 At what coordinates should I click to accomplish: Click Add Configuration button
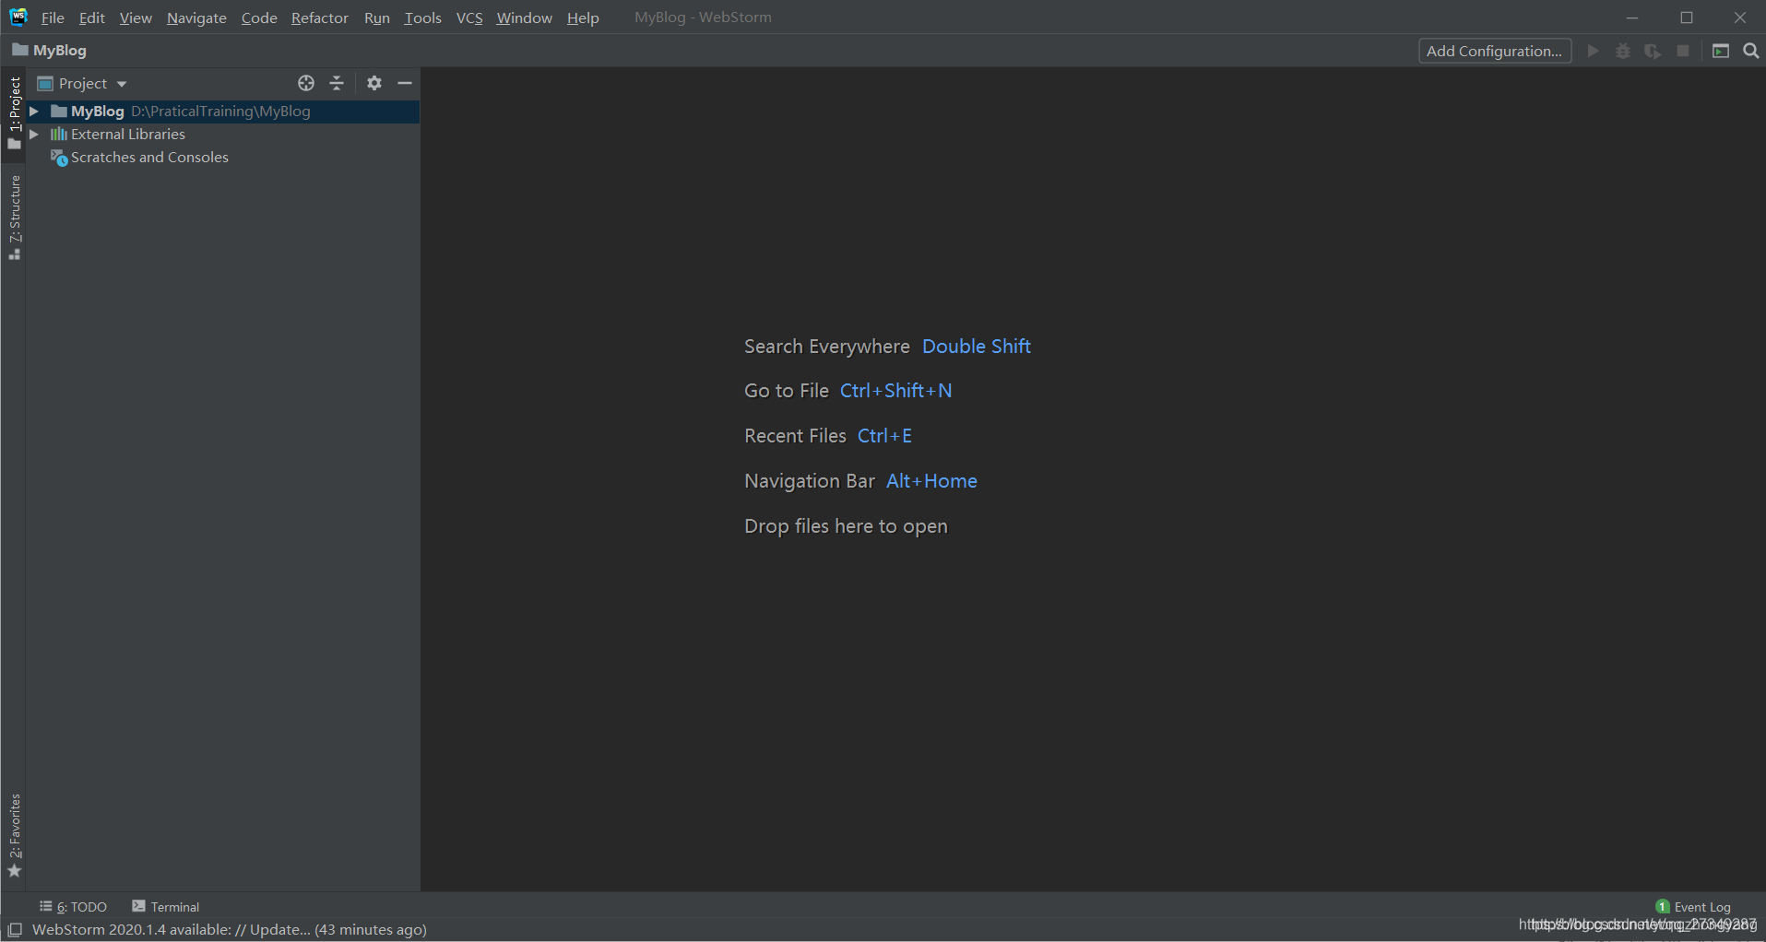[x=1494, y=51]
